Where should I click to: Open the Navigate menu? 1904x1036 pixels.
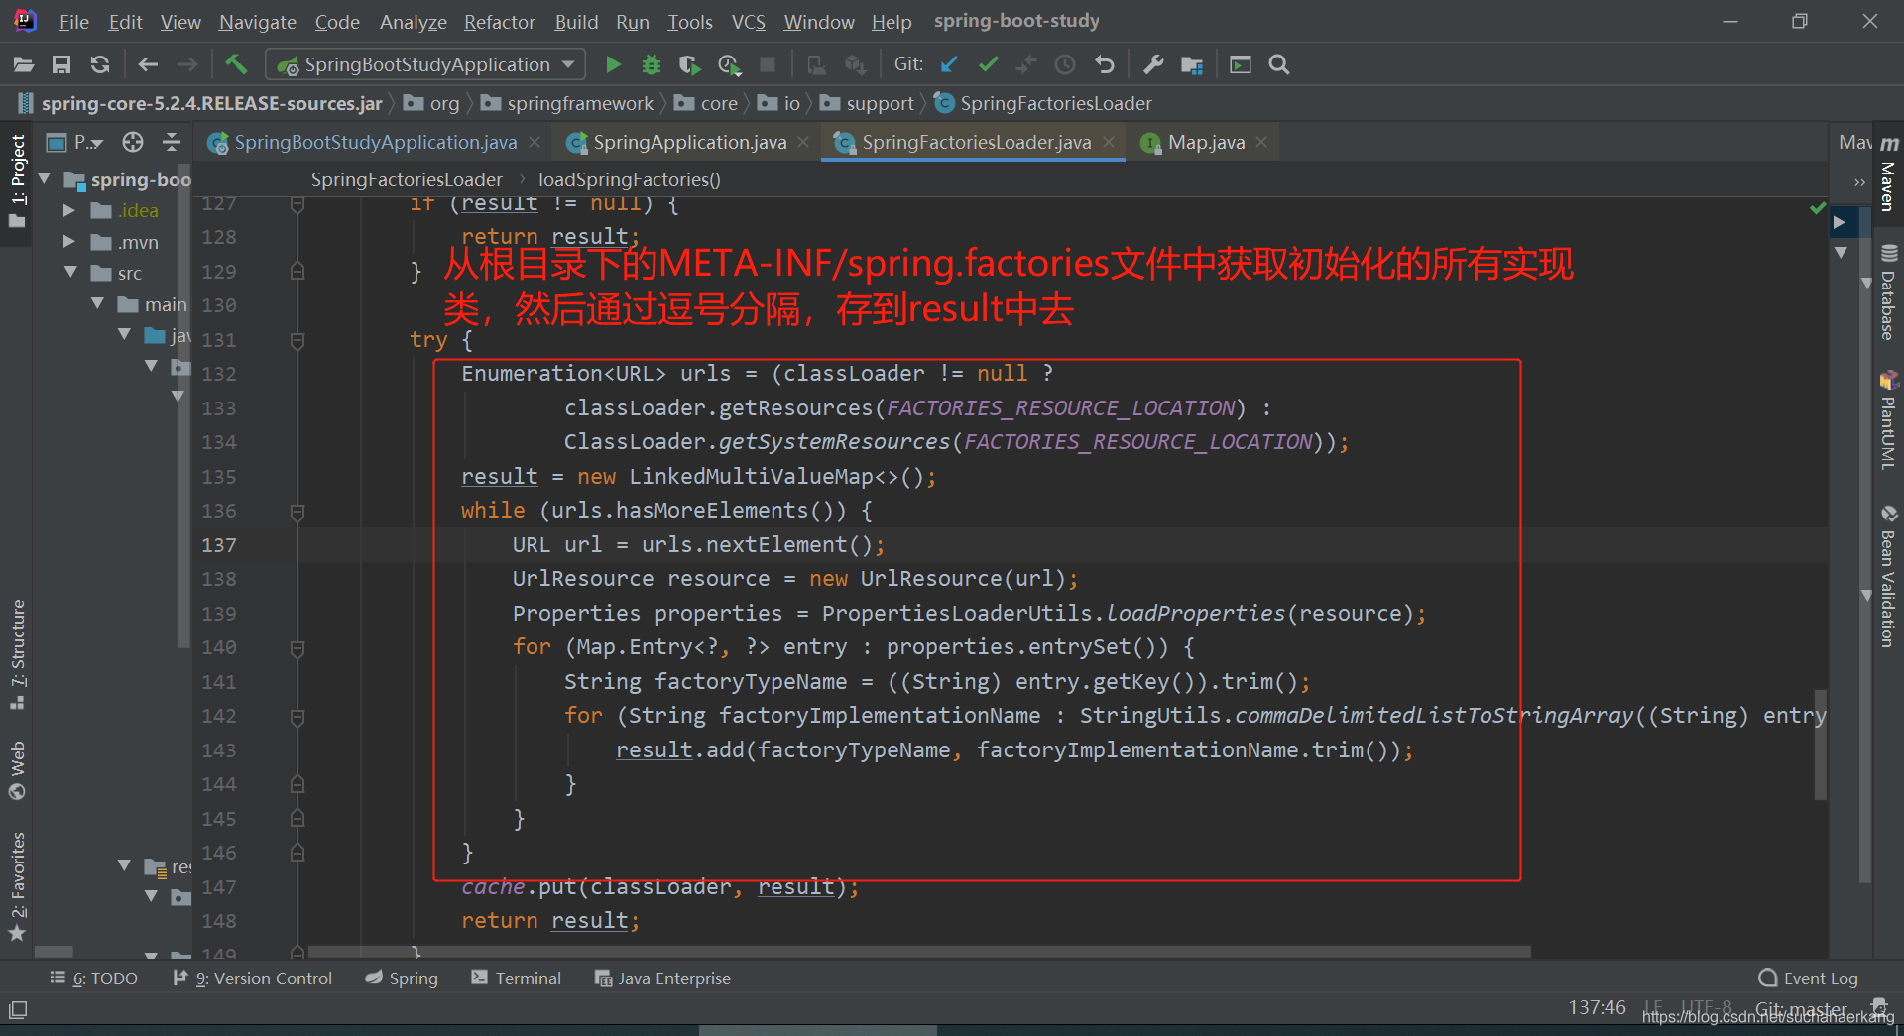[x=258, y=22]
